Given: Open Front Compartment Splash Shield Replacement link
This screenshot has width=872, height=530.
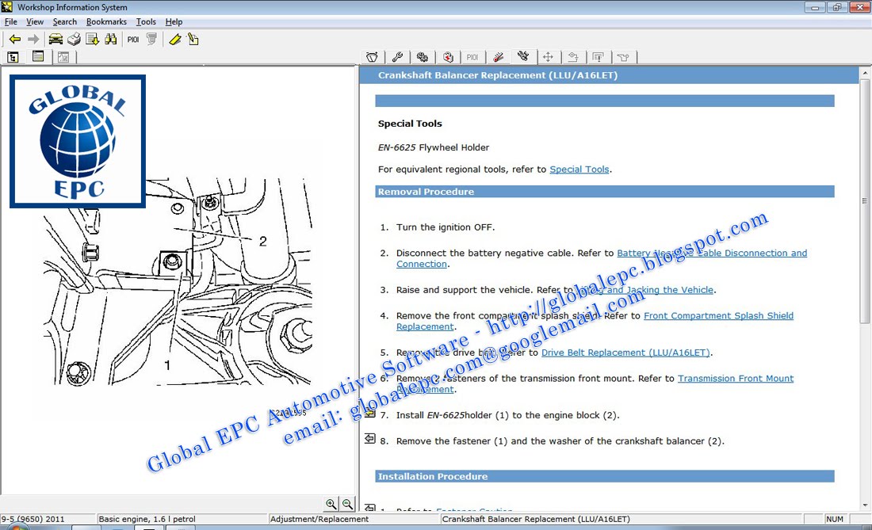Looking at the screenshot, I should pyautogui.click(x=718, y=315).
